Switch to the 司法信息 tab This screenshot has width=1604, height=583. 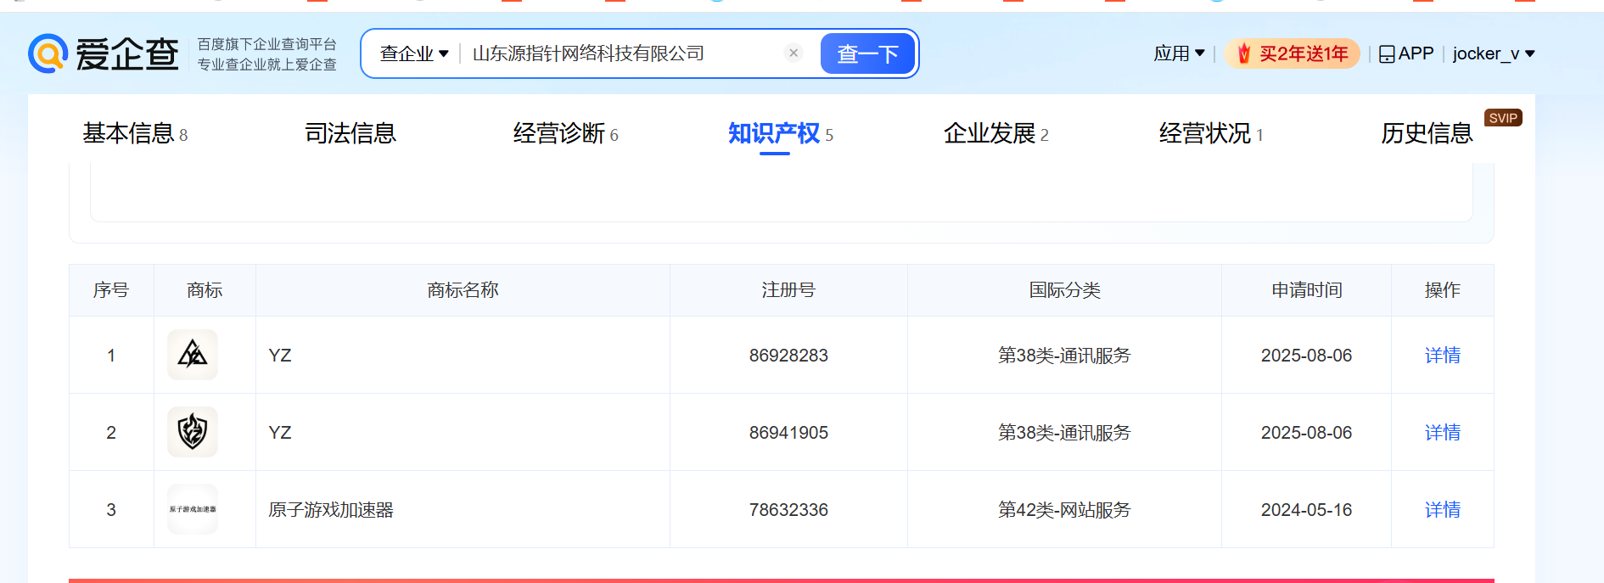351,133
